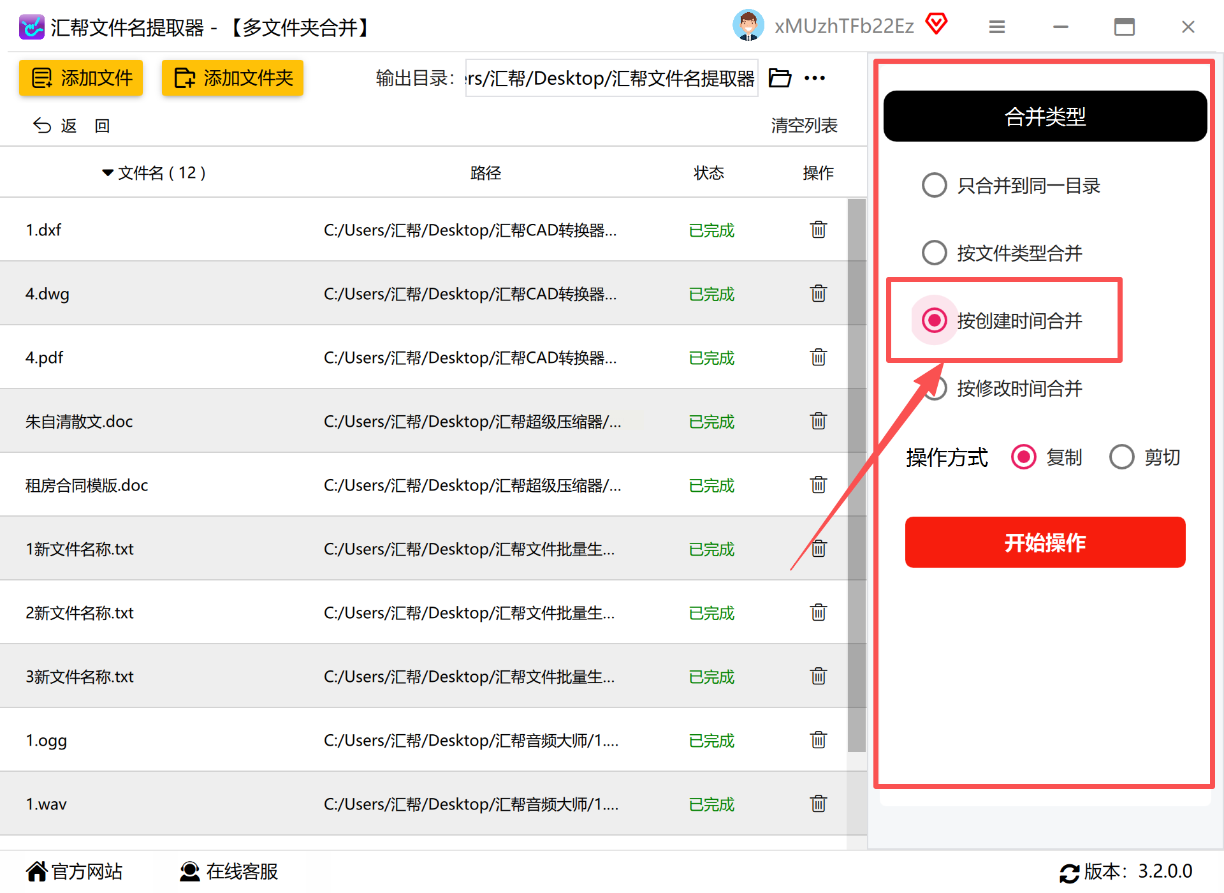
Task: Delete the 1.dxf row with trash icon
Action: tap(819, 230)
